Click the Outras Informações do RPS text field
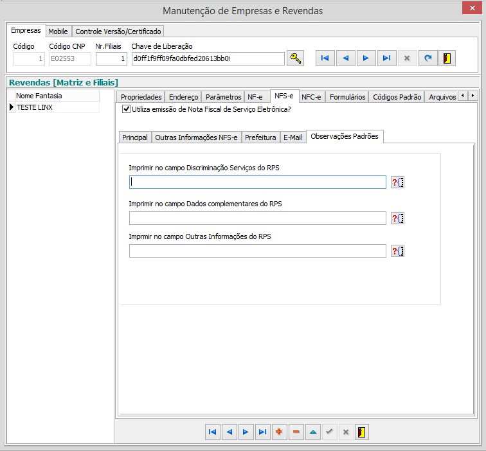 coord(258,251)
